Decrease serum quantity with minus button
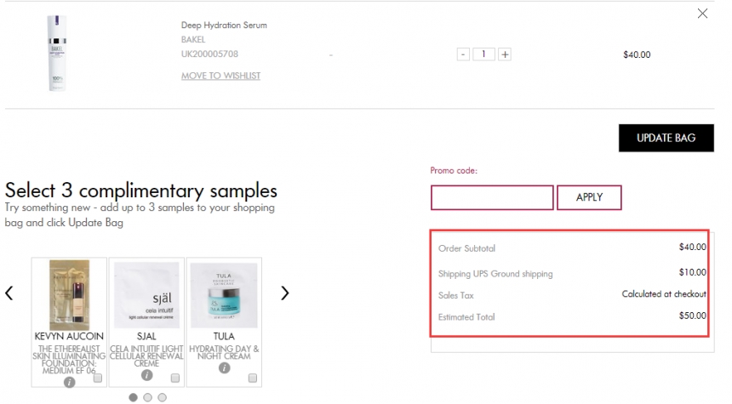Viewport: 732px width, 404px height. [x=463, y=54]
